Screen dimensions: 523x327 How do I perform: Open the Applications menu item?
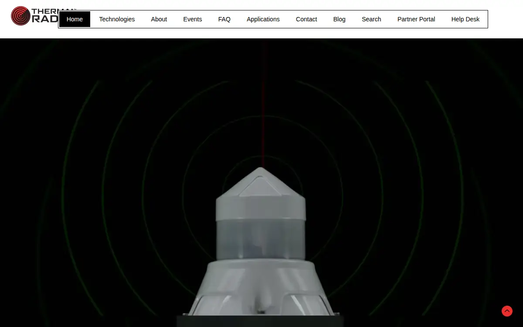click(x=263, y=19)
